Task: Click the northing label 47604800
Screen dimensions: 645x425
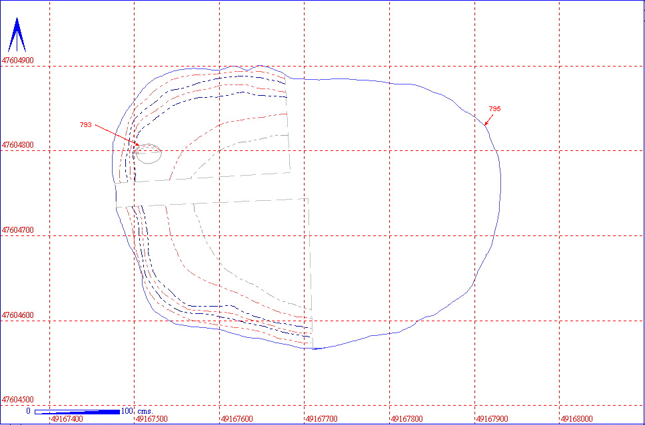Action: pos(18,145)
